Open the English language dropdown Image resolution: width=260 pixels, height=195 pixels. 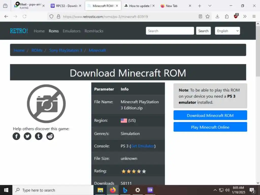pos(227,31)
